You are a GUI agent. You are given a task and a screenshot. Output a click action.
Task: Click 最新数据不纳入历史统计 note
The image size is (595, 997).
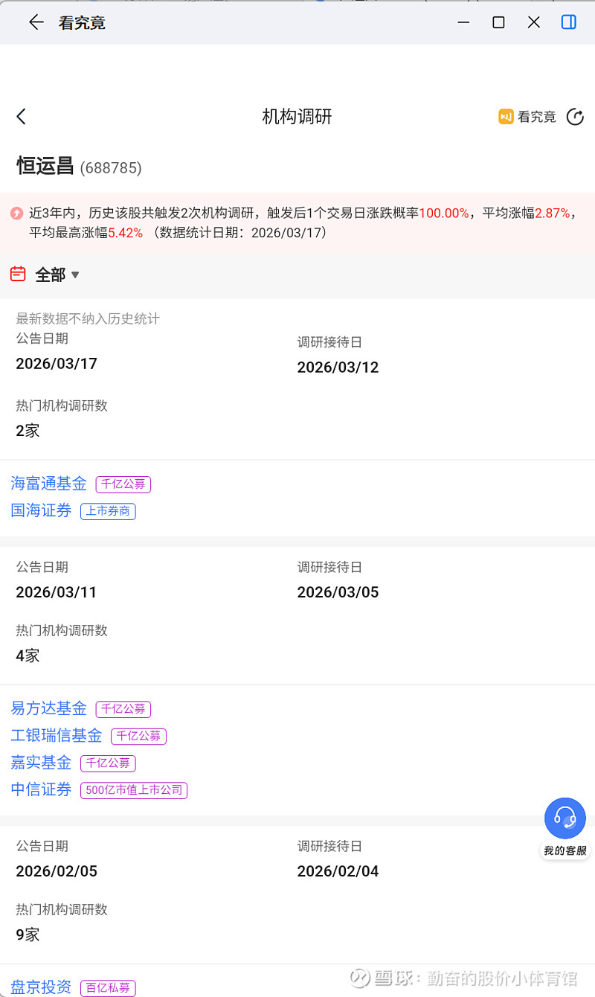[x=88, y=319]
